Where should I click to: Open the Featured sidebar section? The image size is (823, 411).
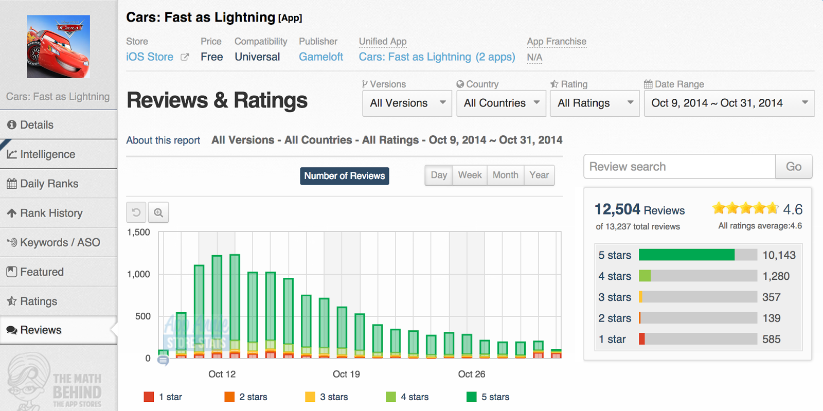pyautogui.click(x=42, y=272)
